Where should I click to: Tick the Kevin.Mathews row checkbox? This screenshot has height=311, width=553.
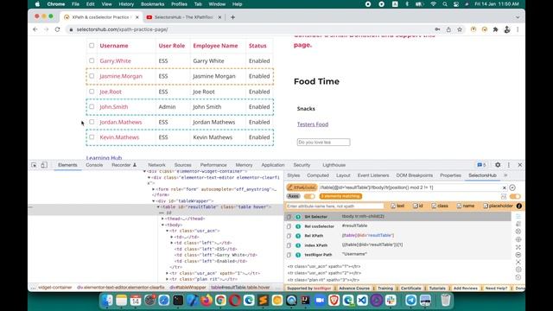(92, 136)
